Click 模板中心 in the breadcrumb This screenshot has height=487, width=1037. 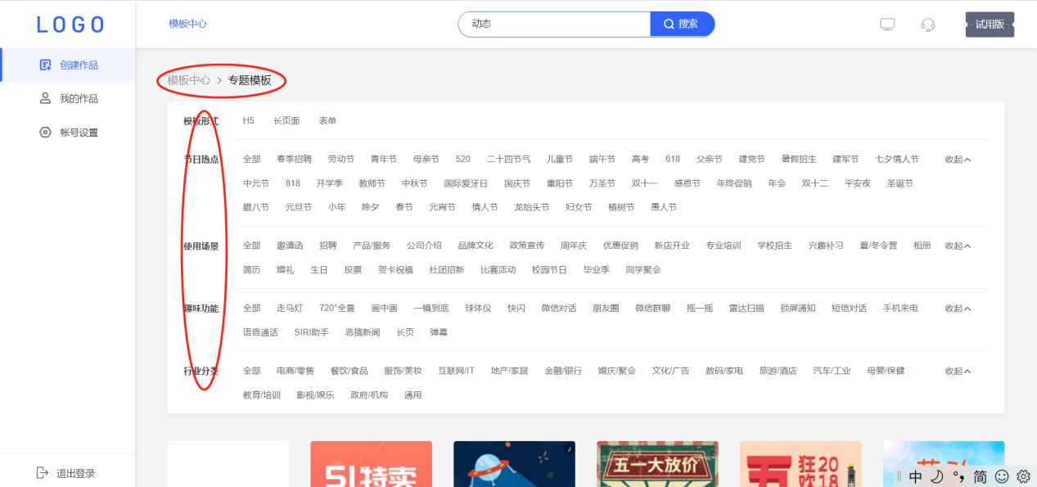point(189,80)
